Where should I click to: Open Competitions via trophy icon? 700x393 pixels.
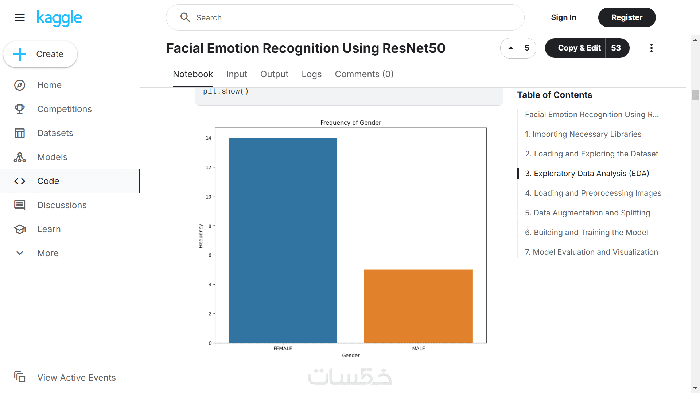(x=20, y=109)
